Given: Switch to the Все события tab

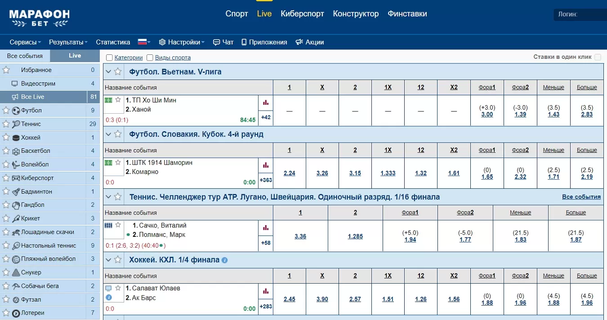Looking at the screenshot, I should pos(25,56).
